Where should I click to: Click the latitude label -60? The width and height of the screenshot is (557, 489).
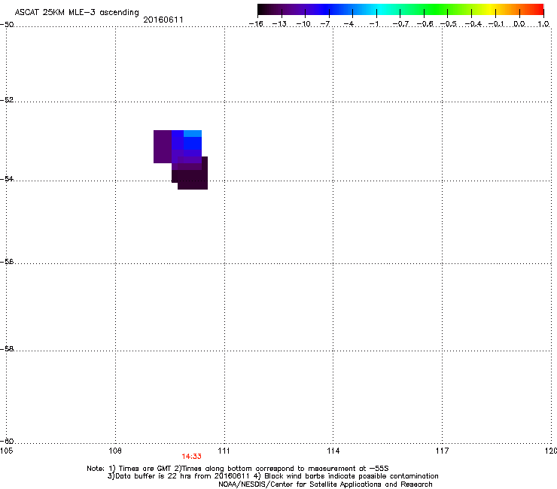point(7,441)
